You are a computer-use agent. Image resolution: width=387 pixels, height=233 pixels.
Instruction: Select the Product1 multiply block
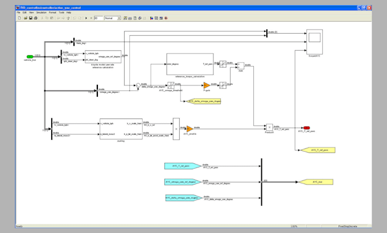coord(270,127)
